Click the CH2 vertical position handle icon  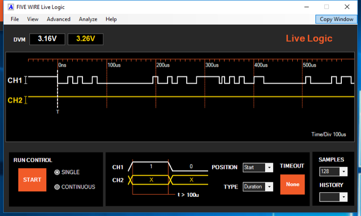[26, 100]
